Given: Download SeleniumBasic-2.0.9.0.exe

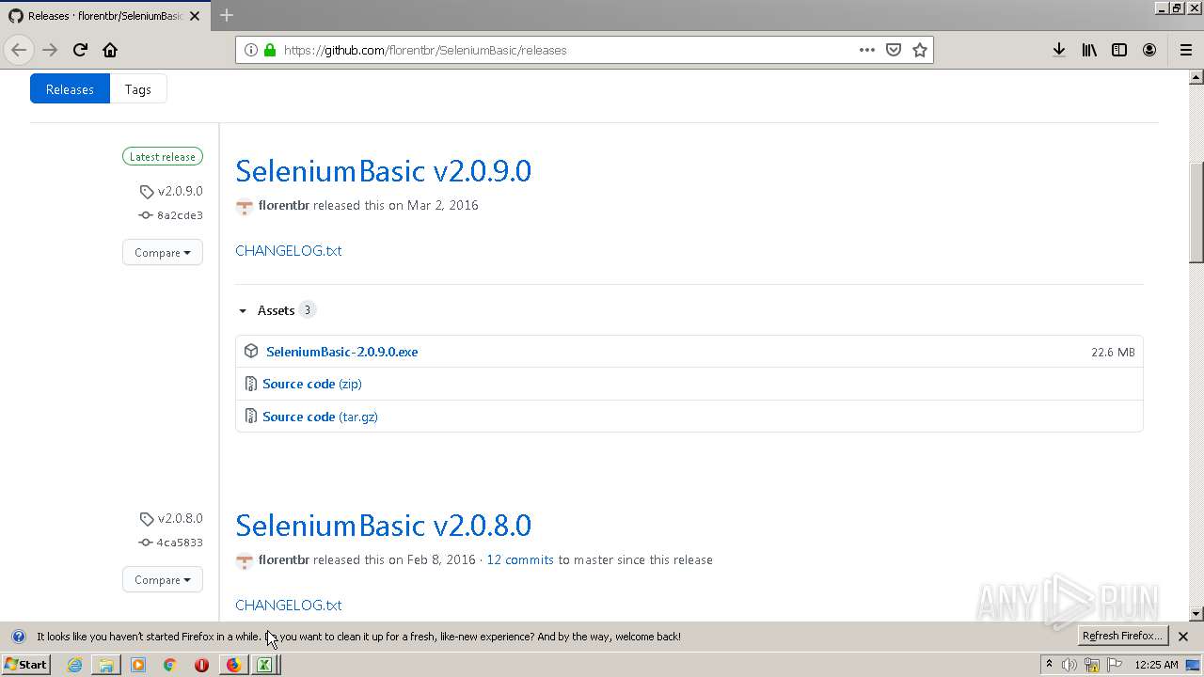Looking at the screenshot, I should click(x=341, y=352).
